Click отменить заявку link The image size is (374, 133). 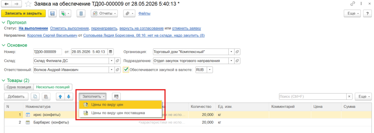(x=186, y=28)
